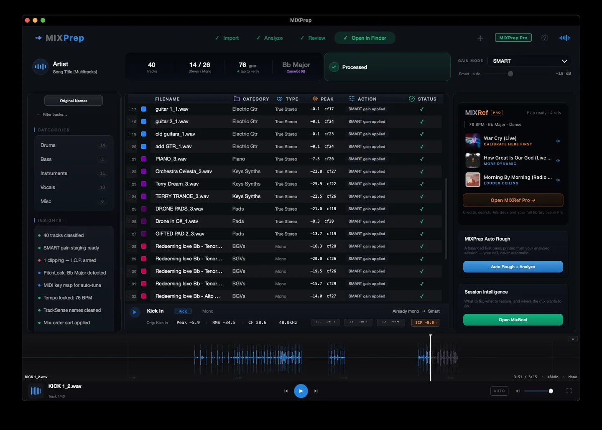Click the Bb Major key display
602x430 pixels.
point(296,67)
